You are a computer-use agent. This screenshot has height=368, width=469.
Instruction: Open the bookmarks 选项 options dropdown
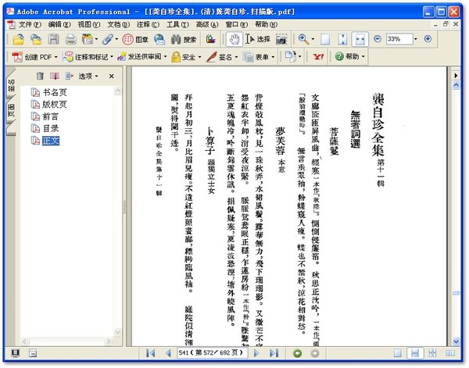click(x=88, y=77)
